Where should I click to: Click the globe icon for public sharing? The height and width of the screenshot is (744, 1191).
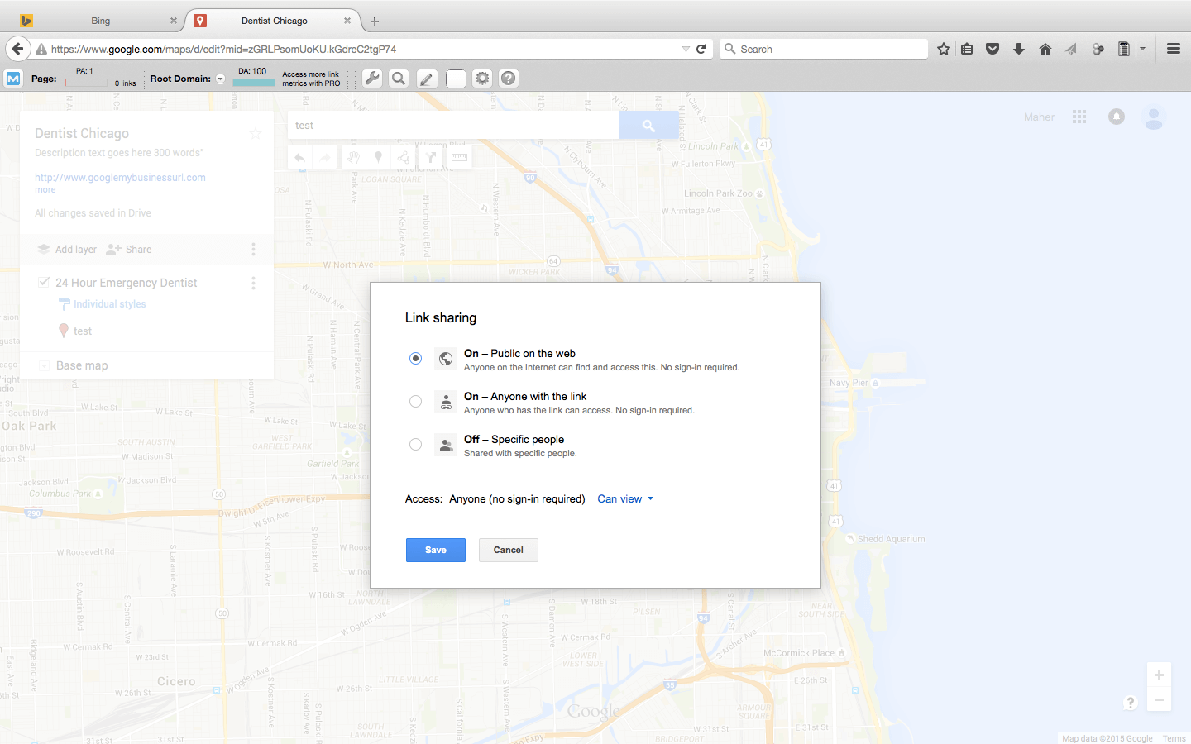coord(446,359)
